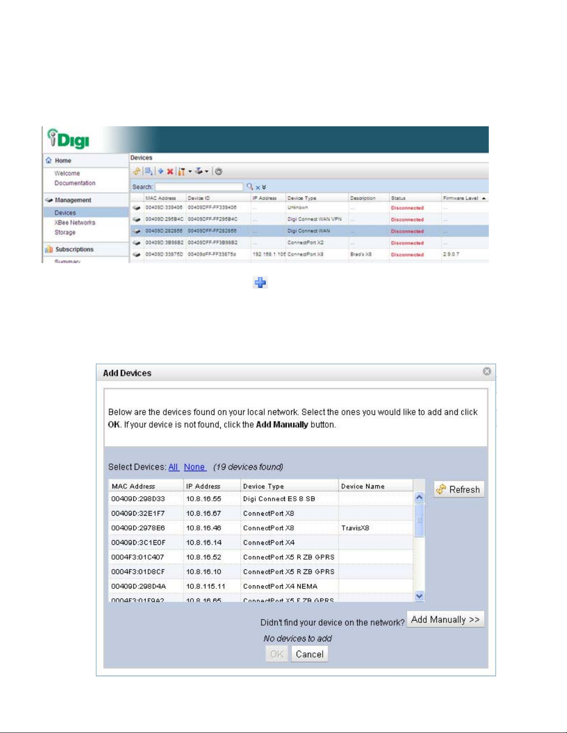Click device icon in row 00409D:282856
This screenshot has width=567, height=733.
click(136, 231)
